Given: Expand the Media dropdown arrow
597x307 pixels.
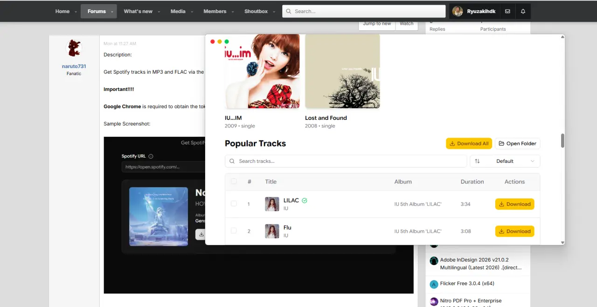Looking at the screenshot, I should click(192, 12).
